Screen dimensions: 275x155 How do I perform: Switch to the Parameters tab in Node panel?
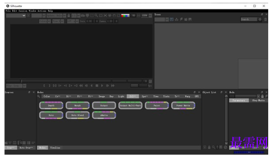(x=239, y=100)
